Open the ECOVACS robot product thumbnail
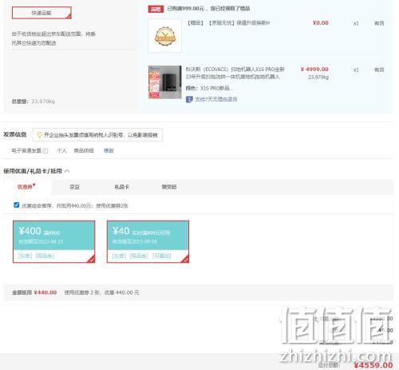399x370 pixels. [165, 82]
